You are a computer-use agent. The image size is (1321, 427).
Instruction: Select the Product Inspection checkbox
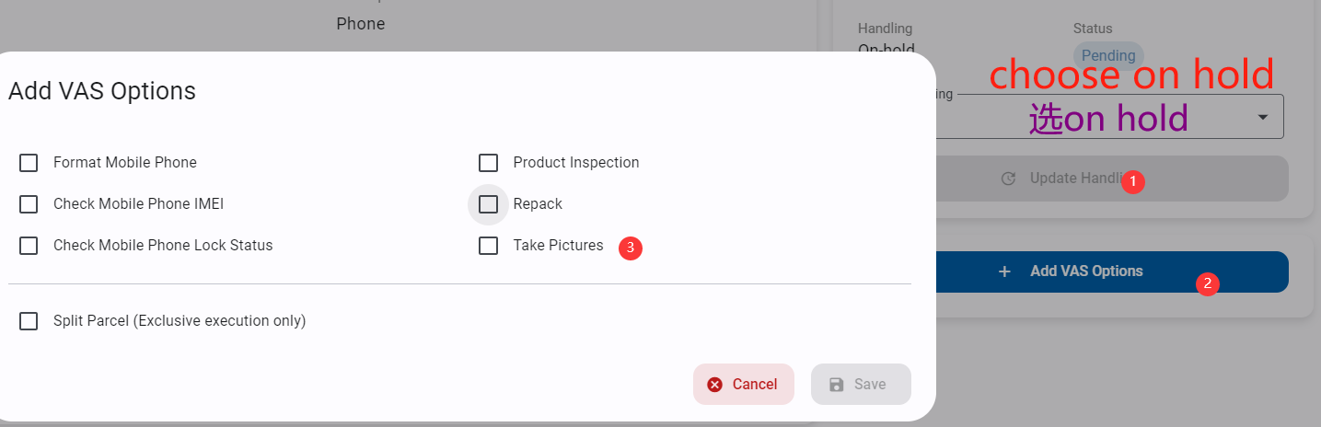pos(488,163)
